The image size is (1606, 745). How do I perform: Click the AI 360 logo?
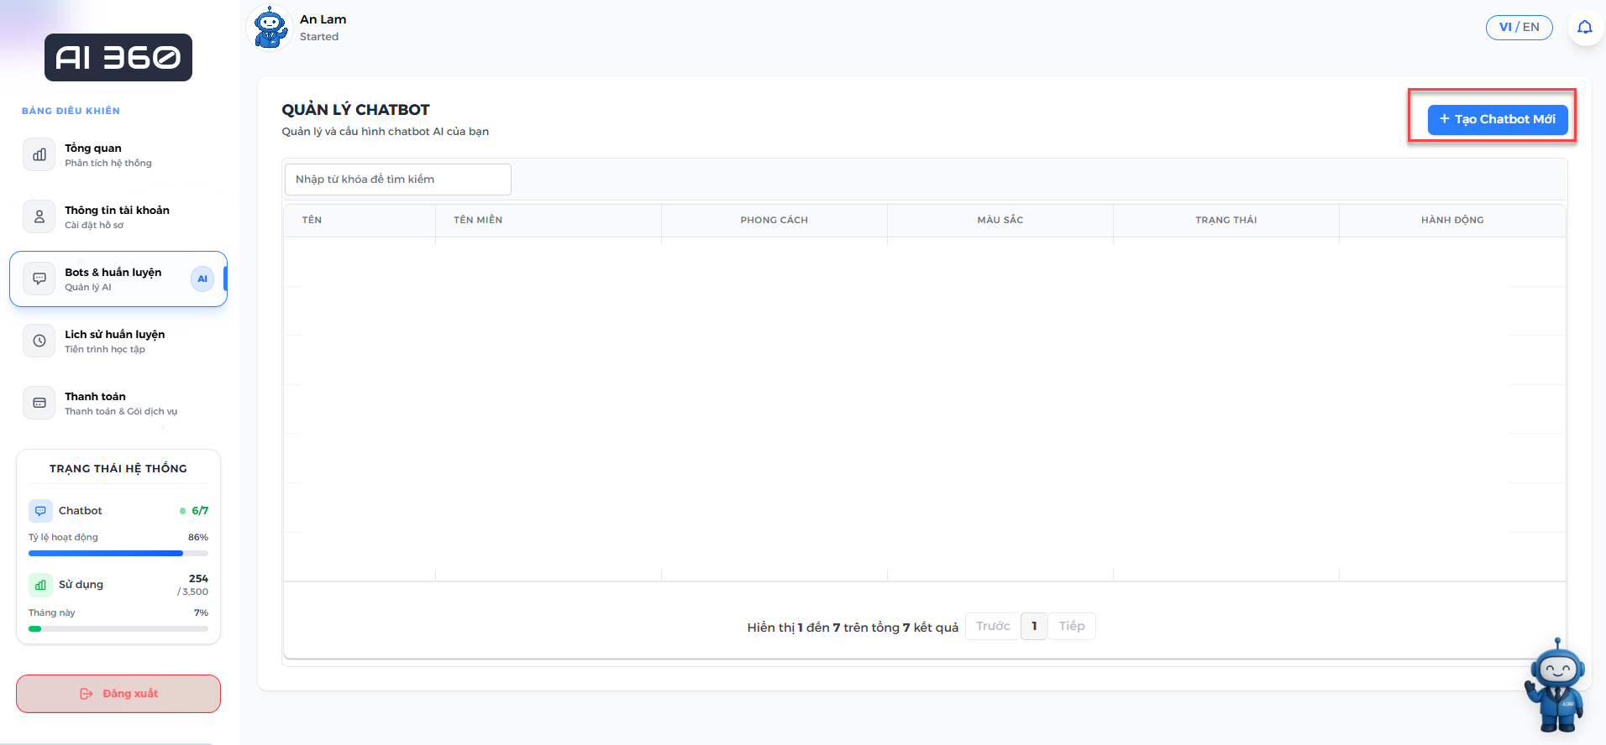118,58
